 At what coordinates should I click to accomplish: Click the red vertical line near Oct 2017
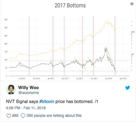(x=93, y=46)
